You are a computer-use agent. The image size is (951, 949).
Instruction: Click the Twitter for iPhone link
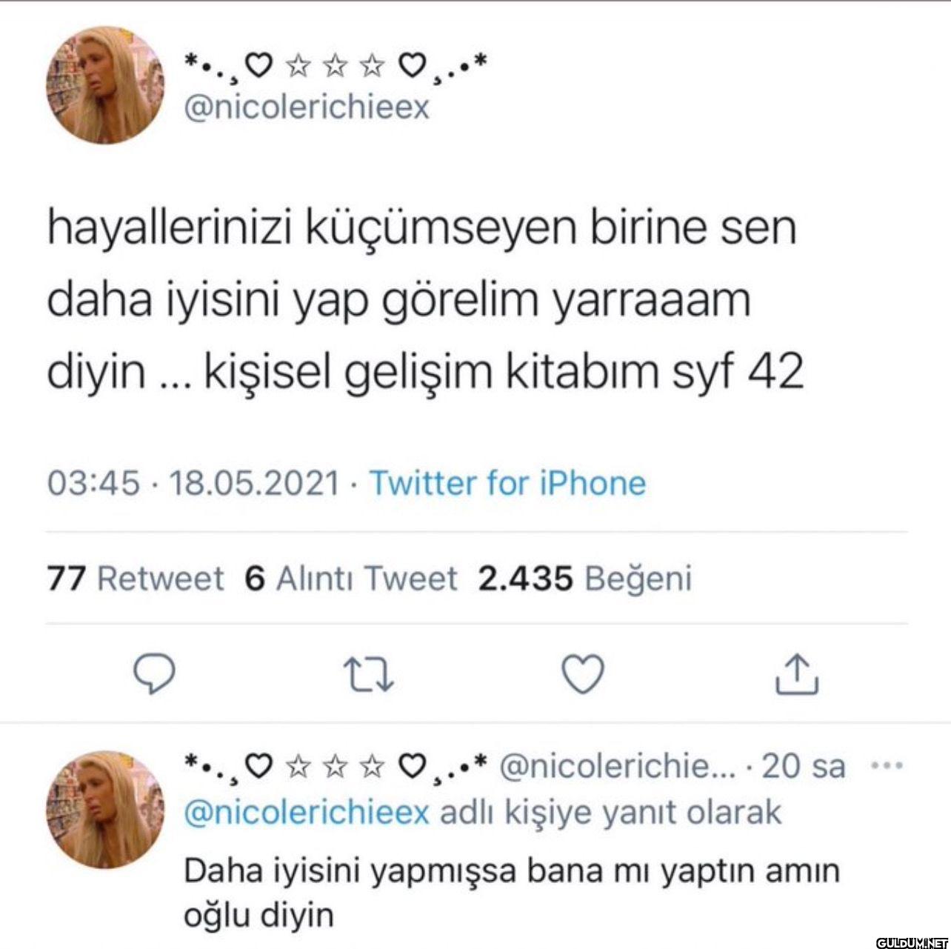(507, 483)
